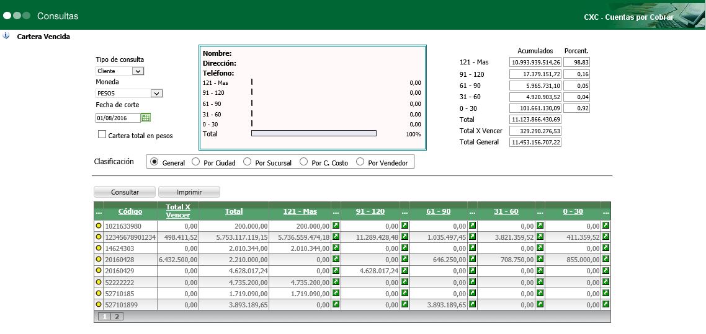The width and height of the screenshot is (706, 334).
Task: Open 31 - 60 detail arrow for 20160428
Action: coord(540,259)
